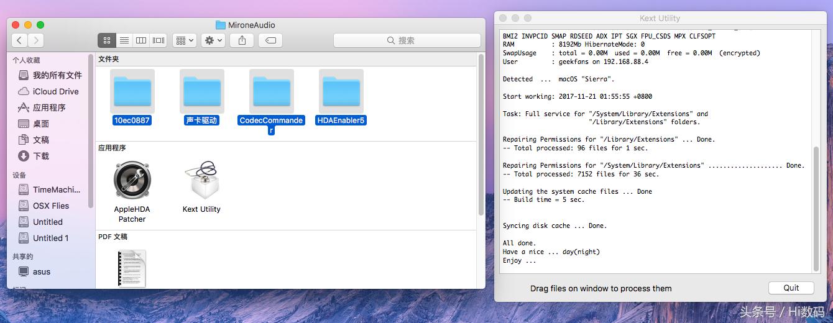Click the Kext Utility log scrollbar
Image resolution: width=833 pixels, height=323 pixels.
tap(816, 208)
